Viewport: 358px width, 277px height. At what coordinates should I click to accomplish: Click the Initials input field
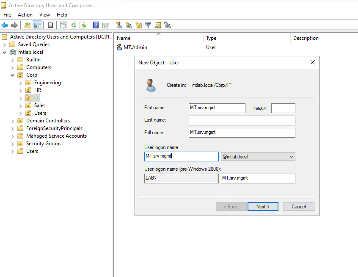pyautogui.click(x=283, y=108)
